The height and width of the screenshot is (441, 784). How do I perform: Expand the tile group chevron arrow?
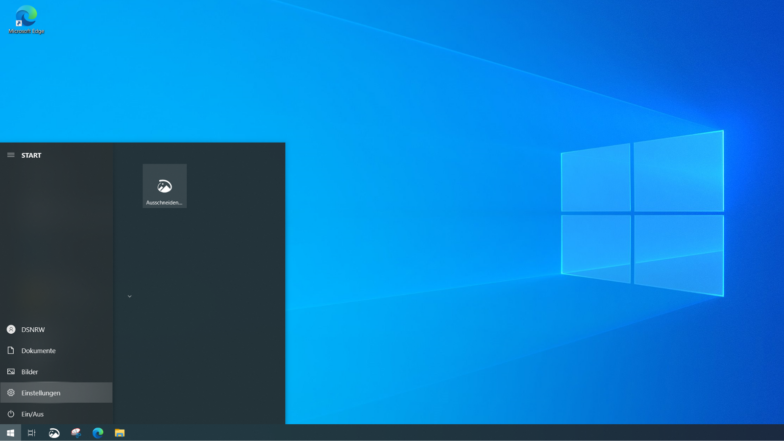[x=129, y=296]
